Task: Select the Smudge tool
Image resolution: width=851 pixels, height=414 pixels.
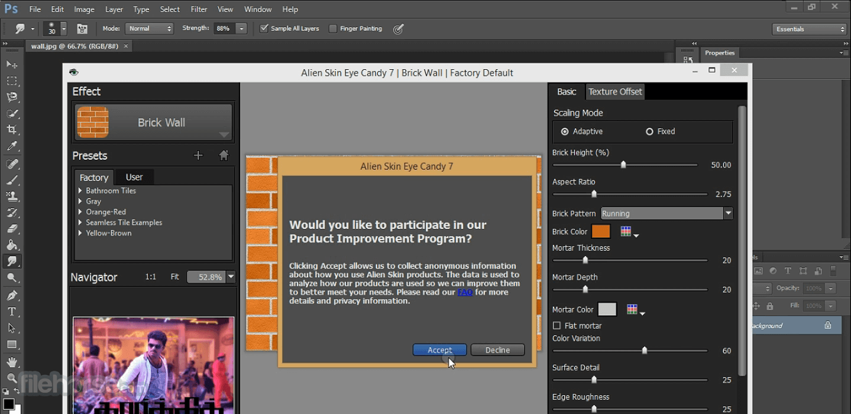Action: 12,261
